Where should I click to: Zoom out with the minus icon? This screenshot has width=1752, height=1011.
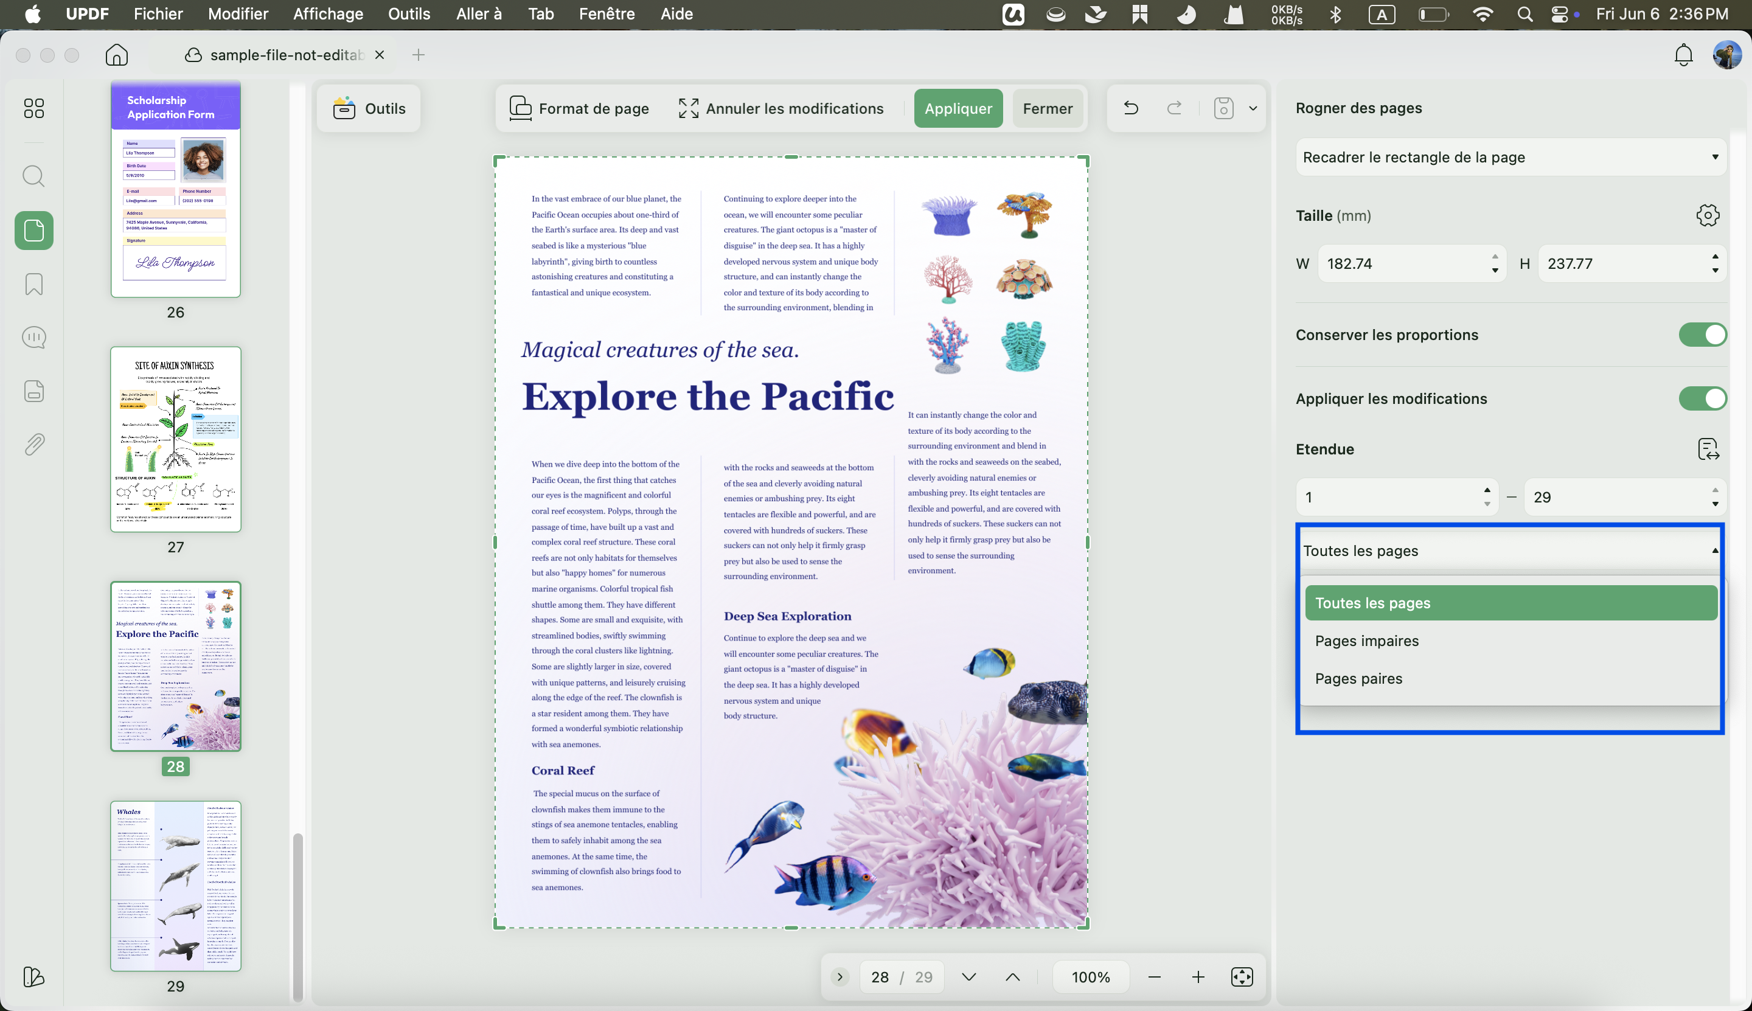click(x=1154, y=977)
